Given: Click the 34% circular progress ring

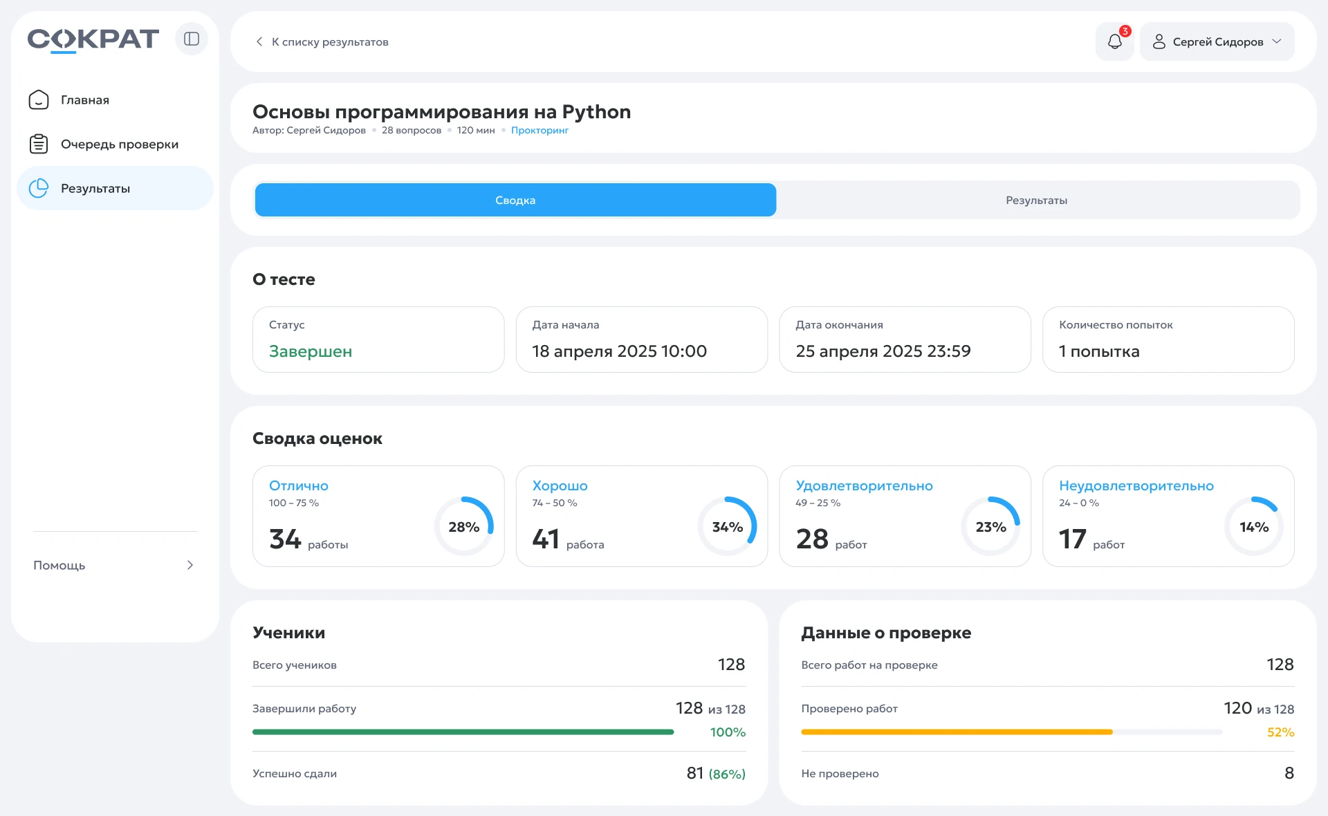Looking at the screenshot, I should [x=728, y=526].
